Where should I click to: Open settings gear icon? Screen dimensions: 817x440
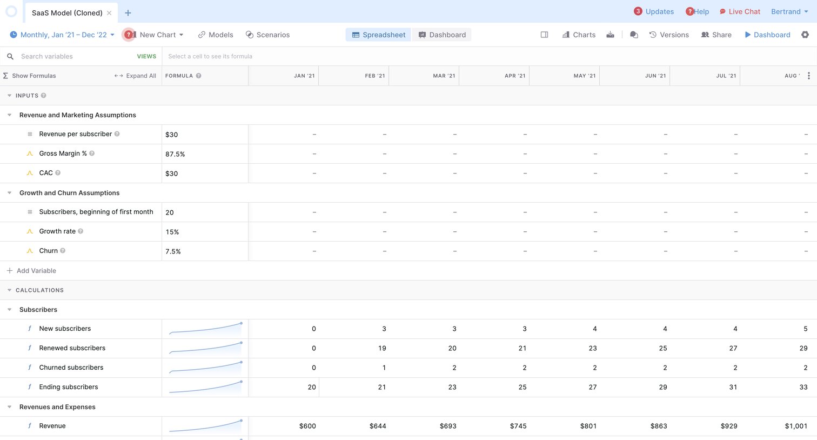click(x=805, y=35)
